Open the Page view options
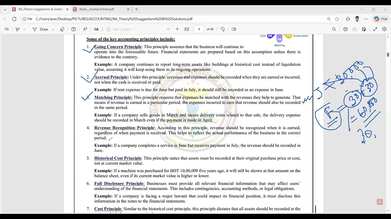The height and width of the screenshot is (219, 391). (234, 29)
